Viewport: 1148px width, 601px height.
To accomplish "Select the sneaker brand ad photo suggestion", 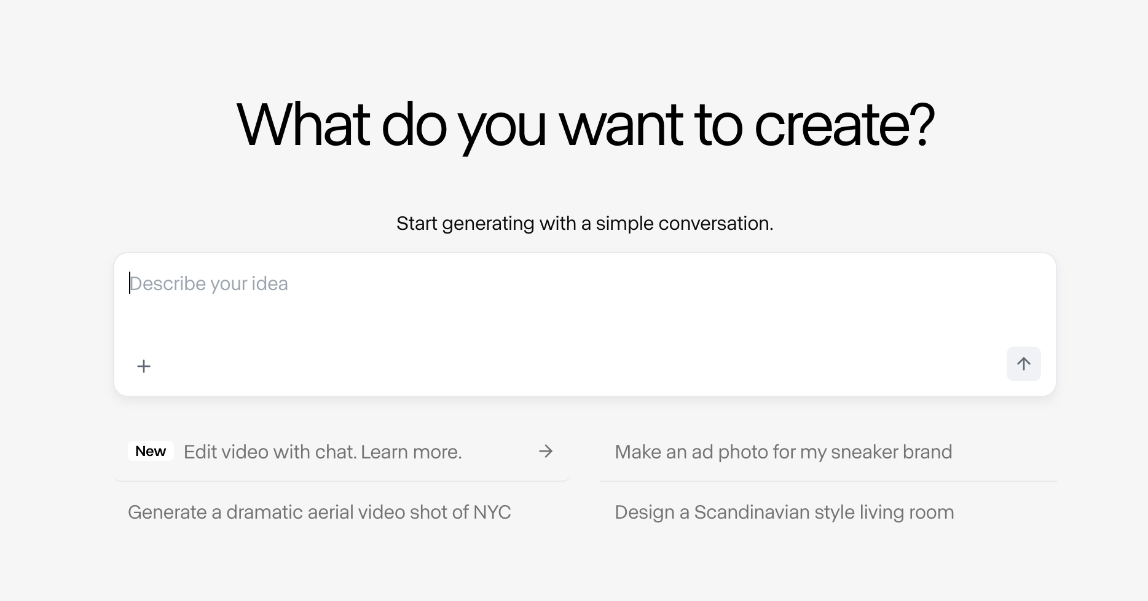I will (x=783, y=452).
